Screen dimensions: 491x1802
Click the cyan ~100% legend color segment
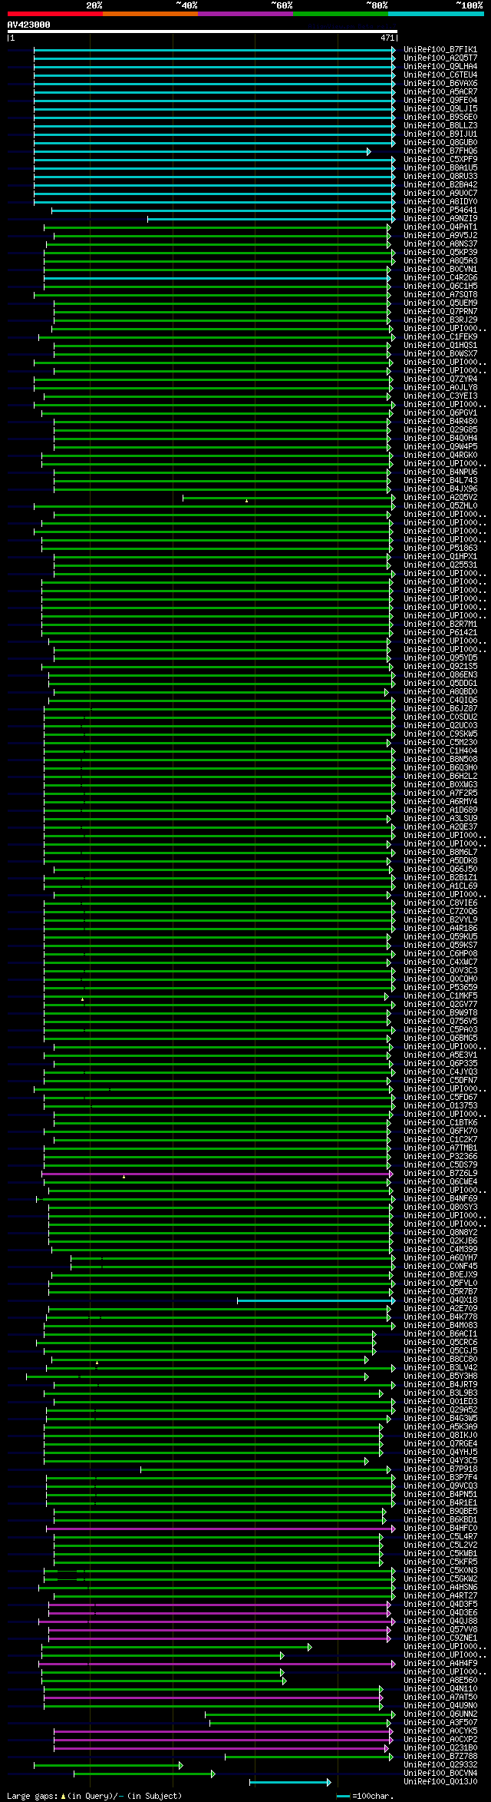point(436,14)
